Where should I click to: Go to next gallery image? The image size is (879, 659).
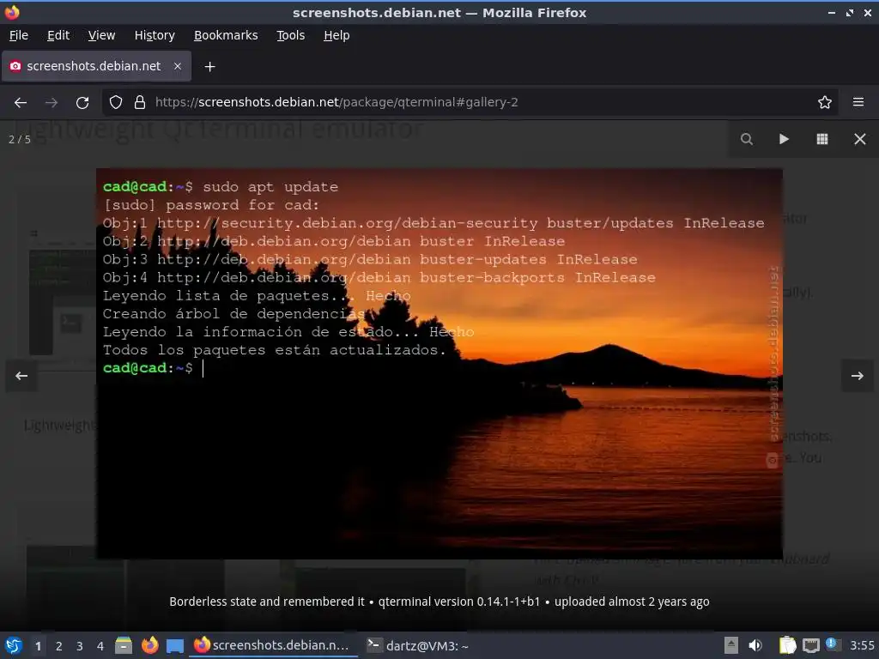[858, 376]
